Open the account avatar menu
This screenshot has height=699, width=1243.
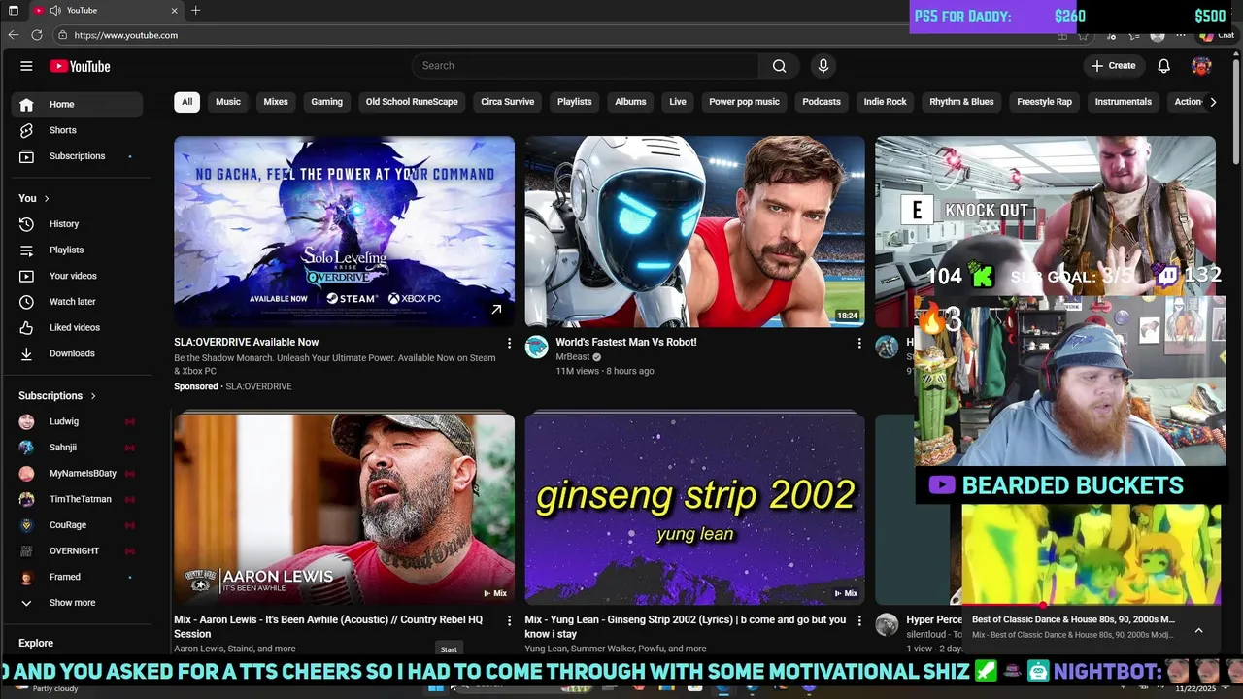[x=1201, y=66]
